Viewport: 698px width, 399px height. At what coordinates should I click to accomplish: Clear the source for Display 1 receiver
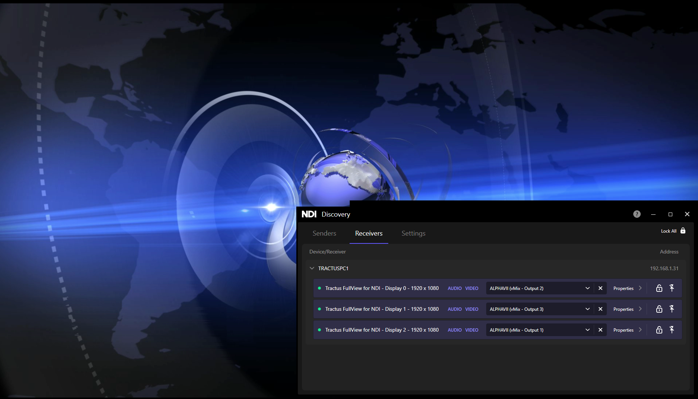(600, 309)
